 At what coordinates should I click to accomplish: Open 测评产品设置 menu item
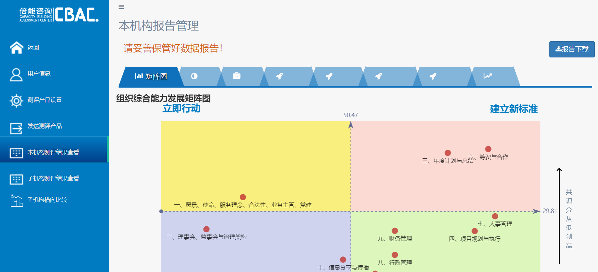(45, 100)
